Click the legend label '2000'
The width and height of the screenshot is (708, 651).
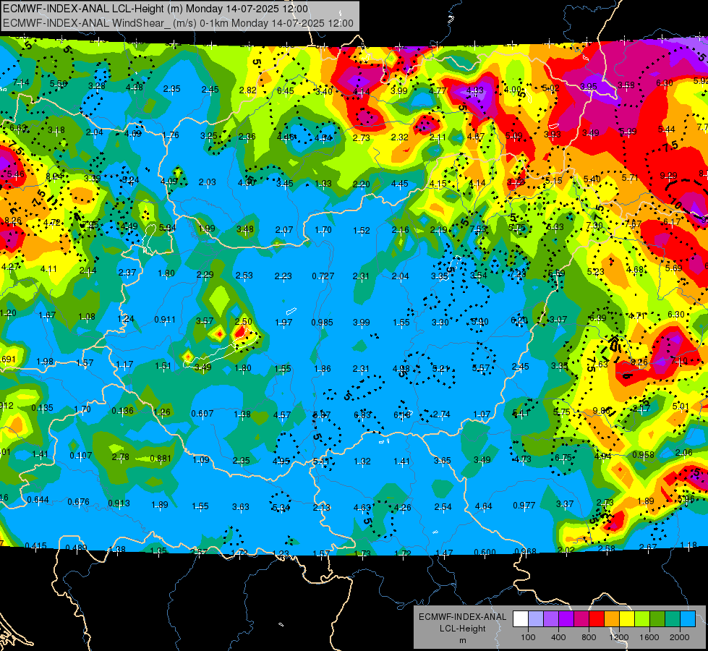680,637
